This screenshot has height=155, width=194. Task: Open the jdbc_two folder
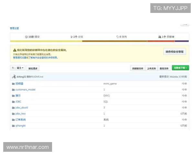point(20,114)
